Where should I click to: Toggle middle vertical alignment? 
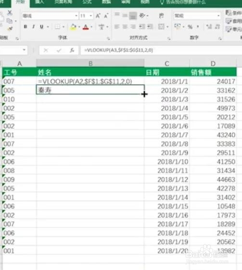(x=125, y=15)
